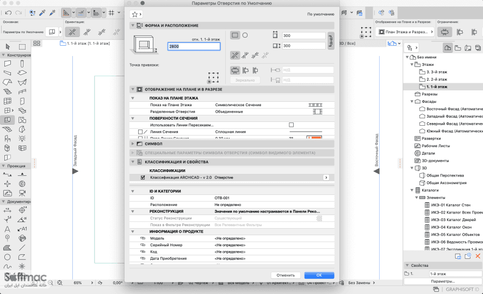
Task: Click the anchor point grid selector in dialog
Action: pos(213,77)
